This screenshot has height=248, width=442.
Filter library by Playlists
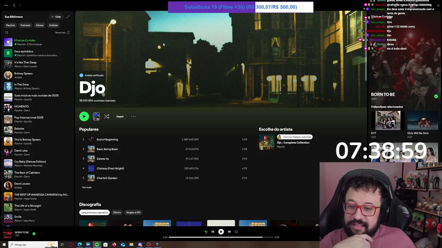[x=10, y=25]
